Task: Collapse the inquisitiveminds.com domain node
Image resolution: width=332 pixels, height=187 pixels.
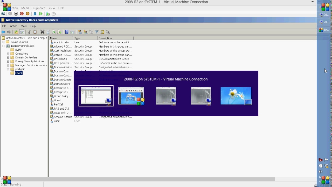Action: 3,46
